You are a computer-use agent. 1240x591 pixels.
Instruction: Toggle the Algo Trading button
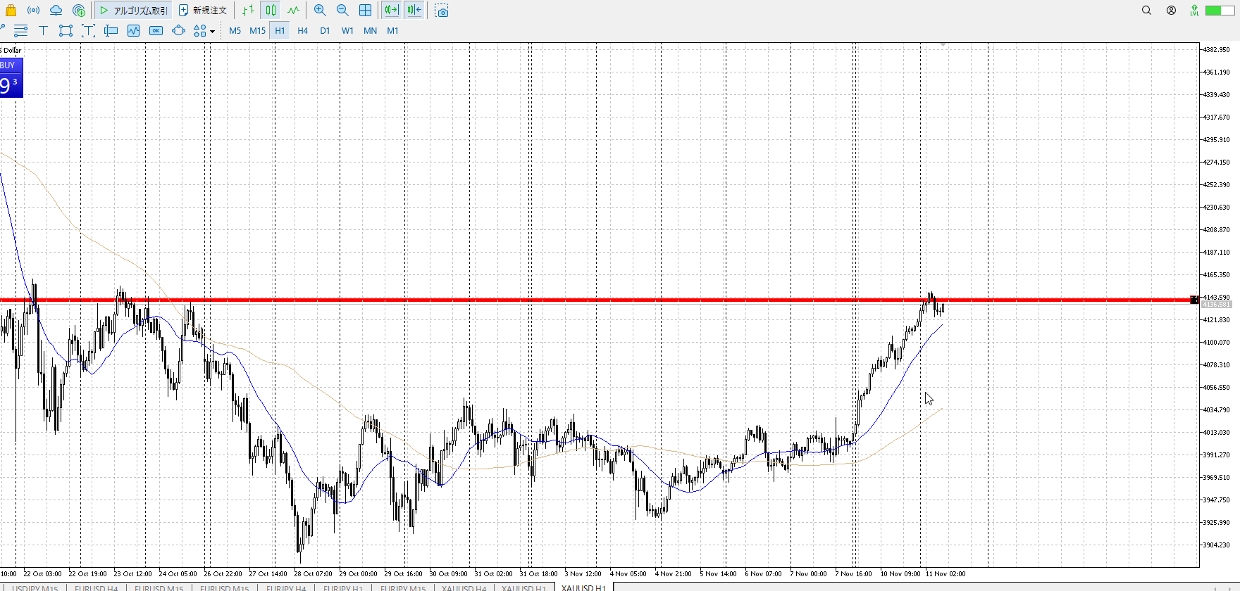tap(134, 11)
